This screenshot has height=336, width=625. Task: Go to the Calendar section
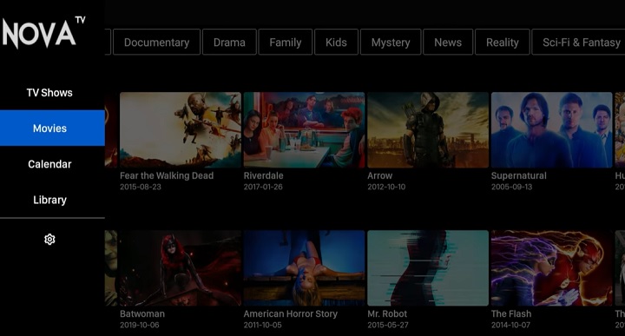coord(49,164)
